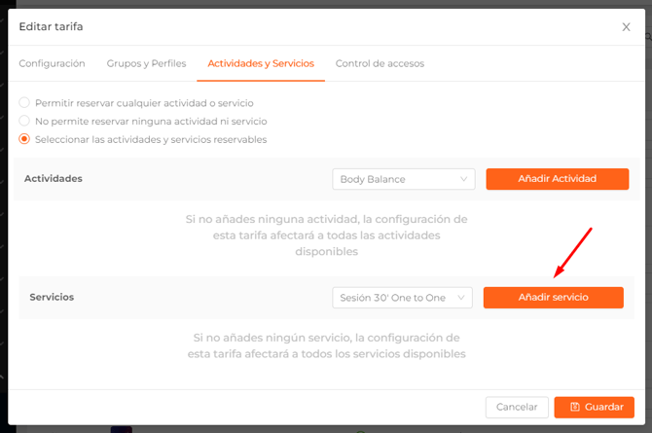Image resolution: width=652 pixels, height=433 pixels.
Task: Click the Editar tarifa dialog title
Action: pos(51,27)
